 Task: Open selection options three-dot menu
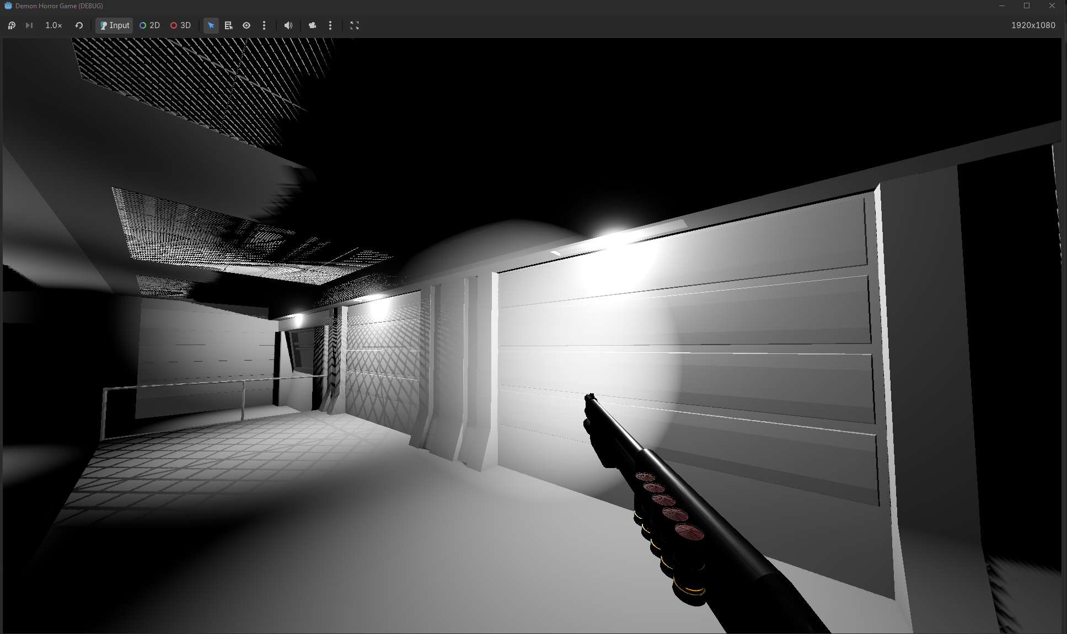coord(264,25)
